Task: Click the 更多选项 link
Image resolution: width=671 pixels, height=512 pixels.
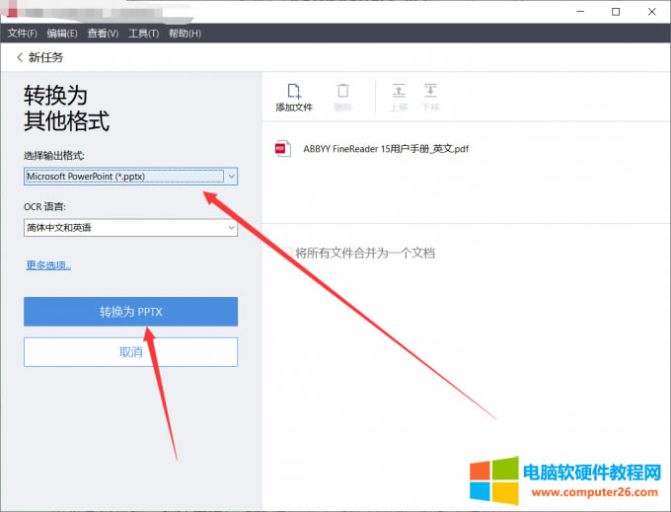Action: [47, 264]
